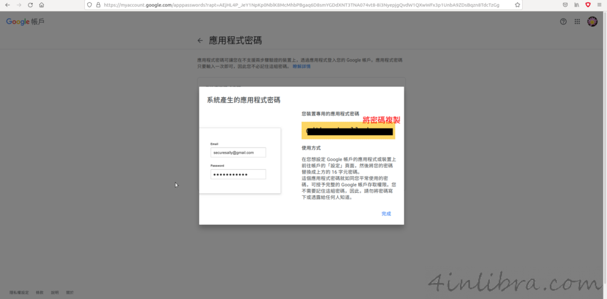The height and width of the screenshot is (299, 607).
Task: Click the securesally@gmail.com email field
Action: tap(238, 152)
